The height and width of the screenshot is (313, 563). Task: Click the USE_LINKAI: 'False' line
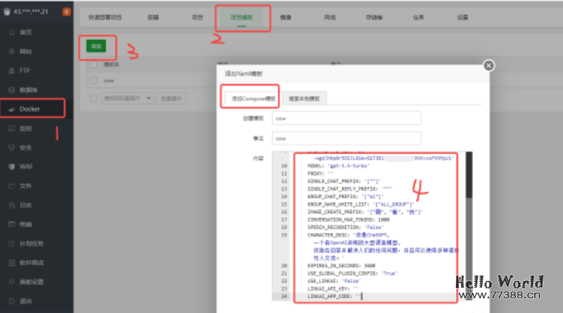[x=334, y=281]
